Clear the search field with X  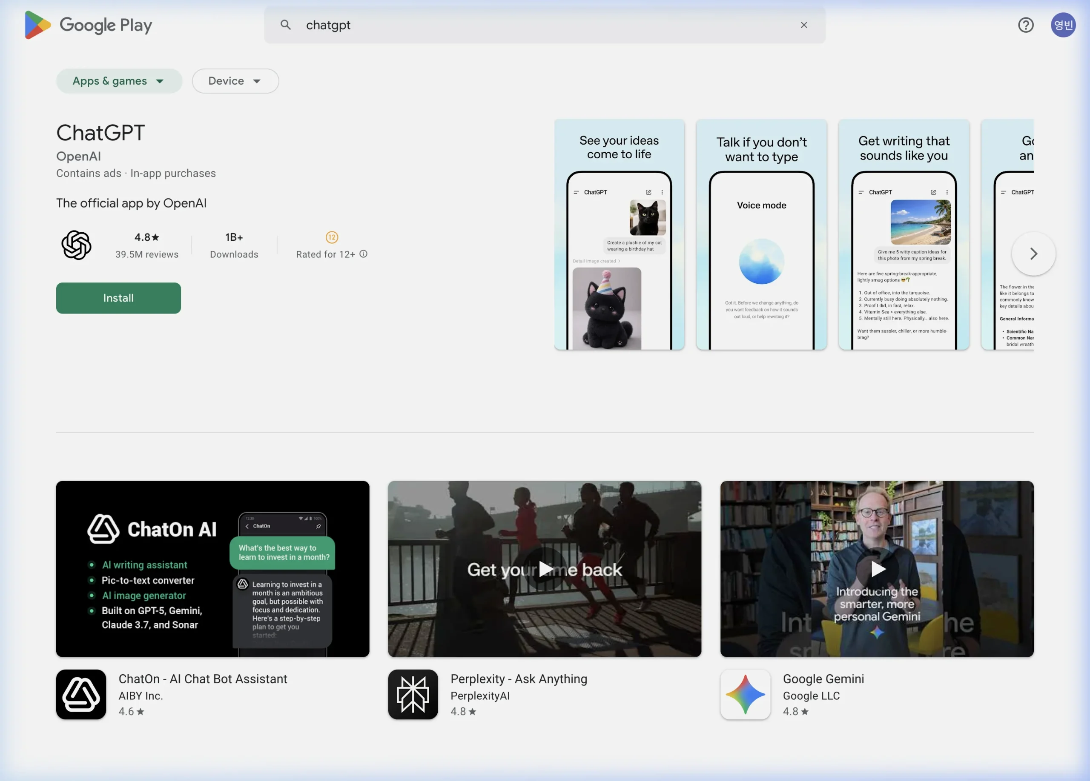click(x=803, y=25)
